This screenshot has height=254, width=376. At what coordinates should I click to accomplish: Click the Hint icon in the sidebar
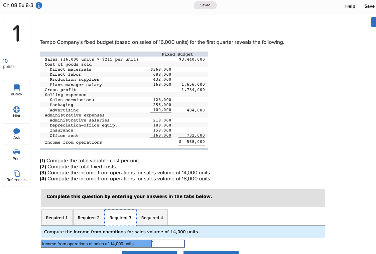[x=16, y=112]
